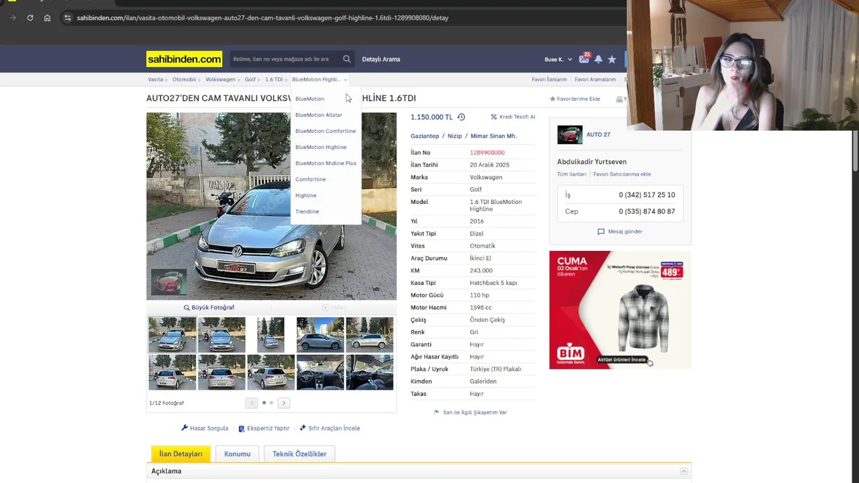Click the AUTO 27 seller logo image
Viewport: 859px width, 483px height.
point(570,135)
